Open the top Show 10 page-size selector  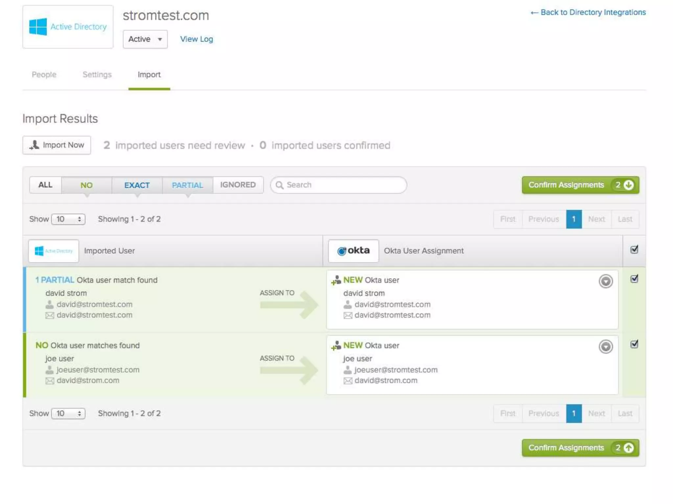click(68, 219)
